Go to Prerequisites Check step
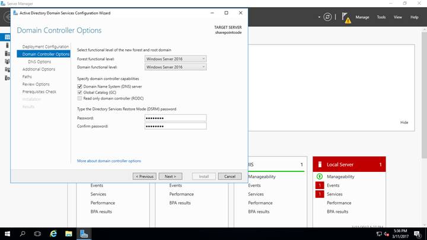The image size is (427, 240). coord(39,92)
